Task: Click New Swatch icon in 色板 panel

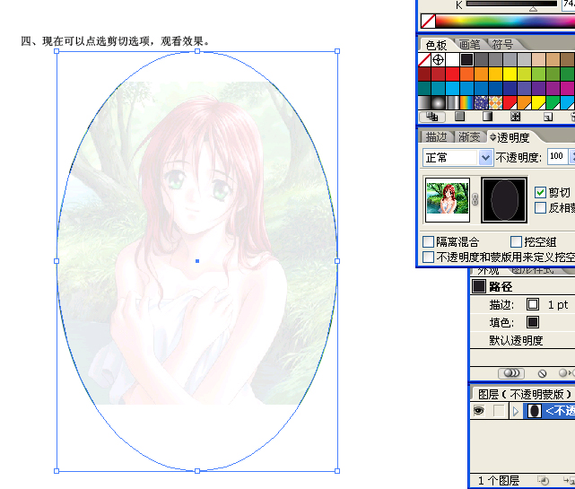Action: click(x=548, y=117)
